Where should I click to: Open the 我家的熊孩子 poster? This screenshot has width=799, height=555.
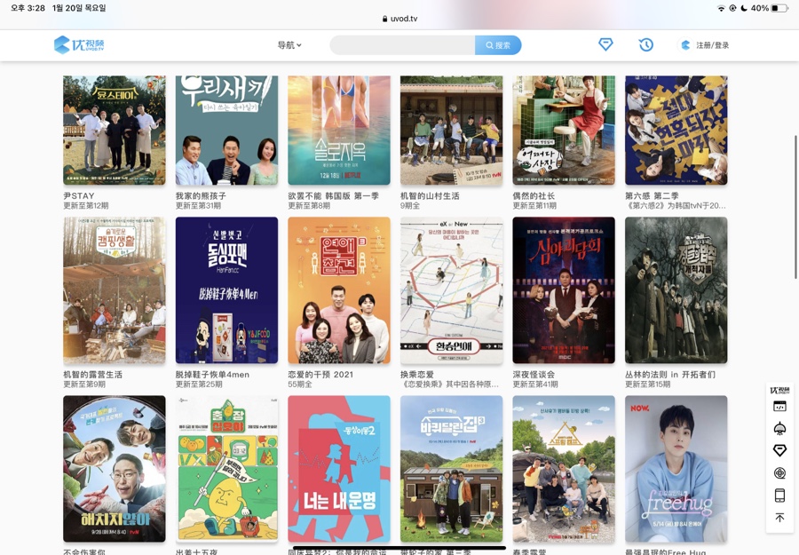coord(226,130)
